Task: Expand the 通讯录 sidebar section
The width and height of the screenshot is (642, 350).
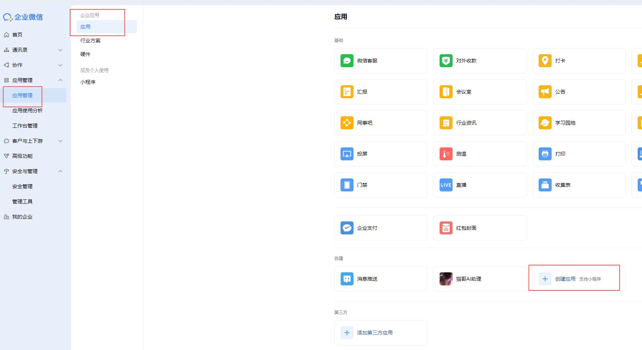Action: tap(60, 50)
